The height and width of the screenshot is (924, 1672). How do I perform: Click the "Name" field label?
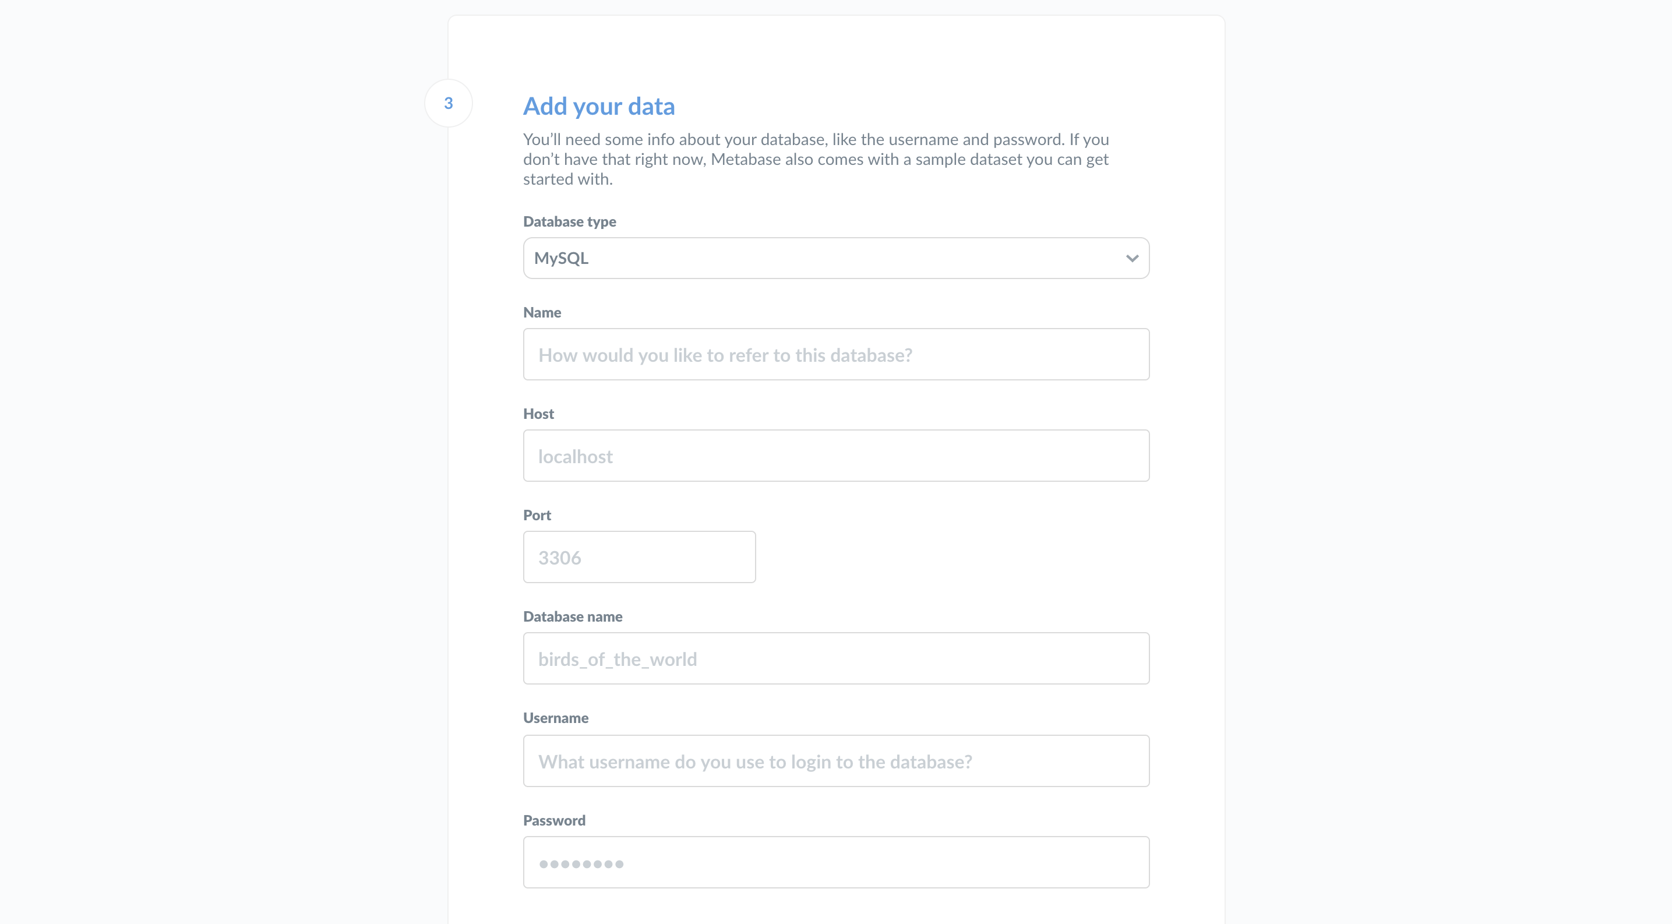(542, 312)
